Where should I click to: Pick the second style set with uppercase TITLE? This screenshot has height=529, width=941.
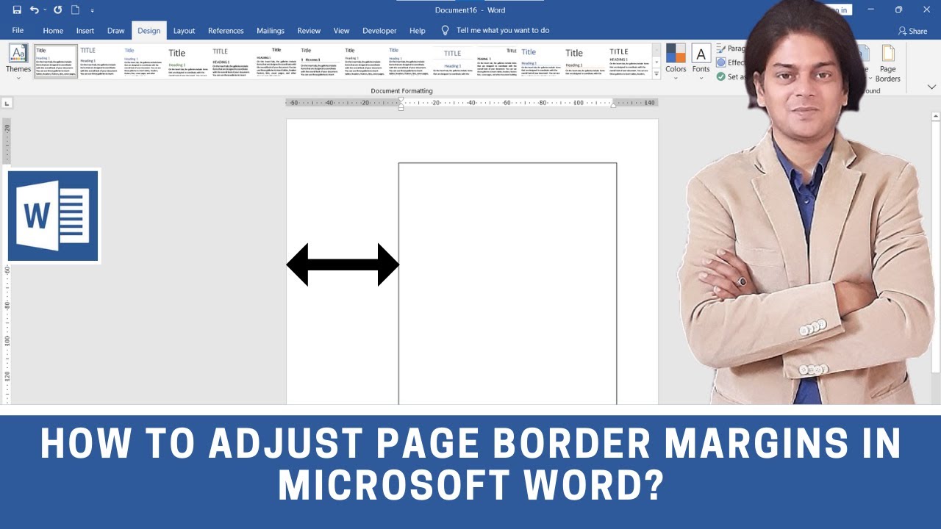[x=100, y=61]
